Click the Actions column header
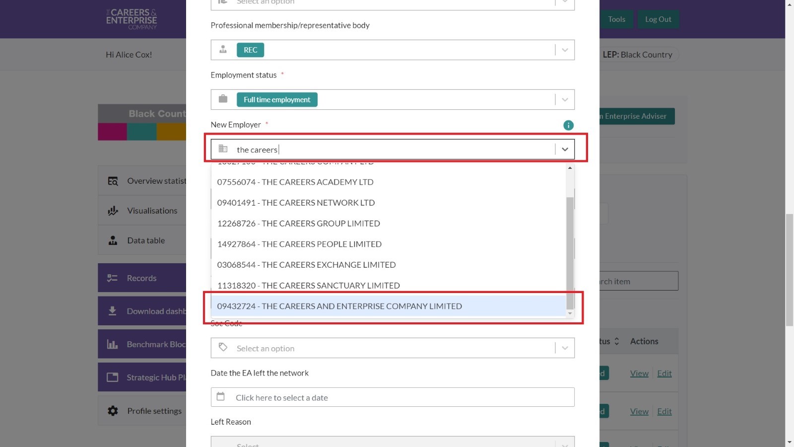The image size is (794, 447). (644, 341)
